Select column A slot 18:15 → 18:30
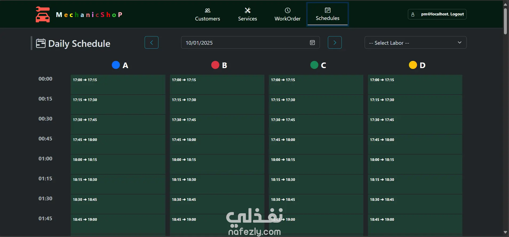The height and width of the screenshot is (237, 509). (118, 184)
